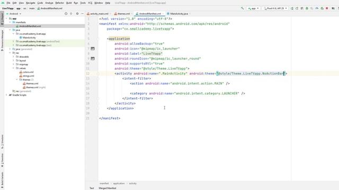Click the manifest breadcrumb at editor bottom

pyautogui.click(x=104, y=184)
